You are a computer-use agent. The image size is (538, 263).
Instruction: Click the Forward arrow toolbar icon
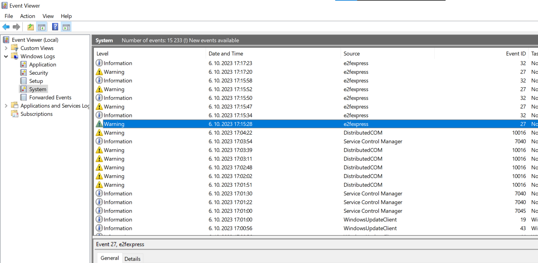click(x=16, y=27)
